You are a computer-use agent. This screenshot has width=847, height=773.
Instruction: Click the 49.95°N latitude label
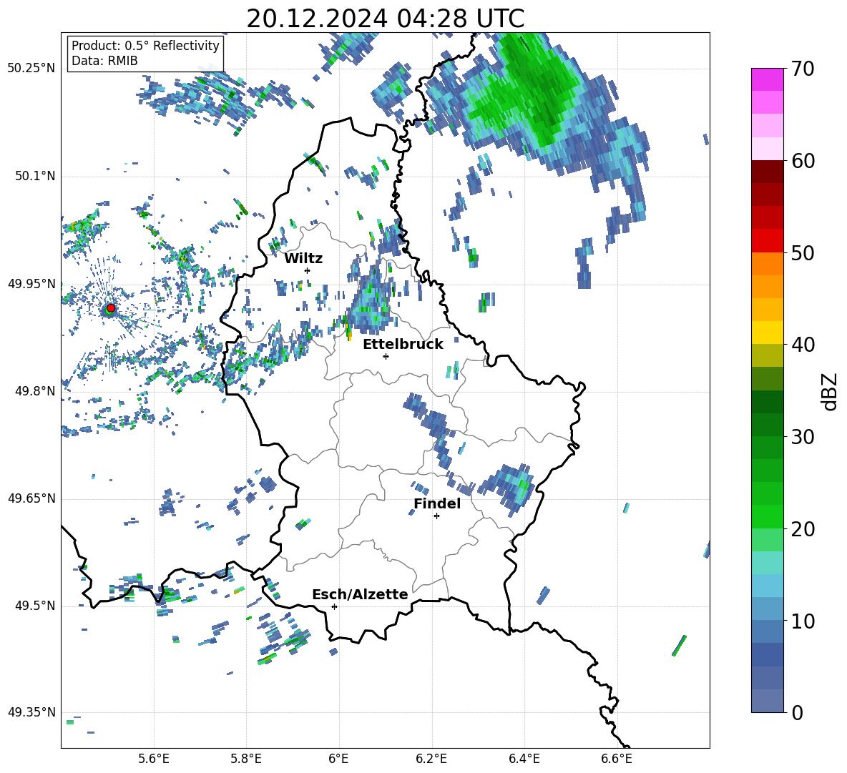[31, 284]
